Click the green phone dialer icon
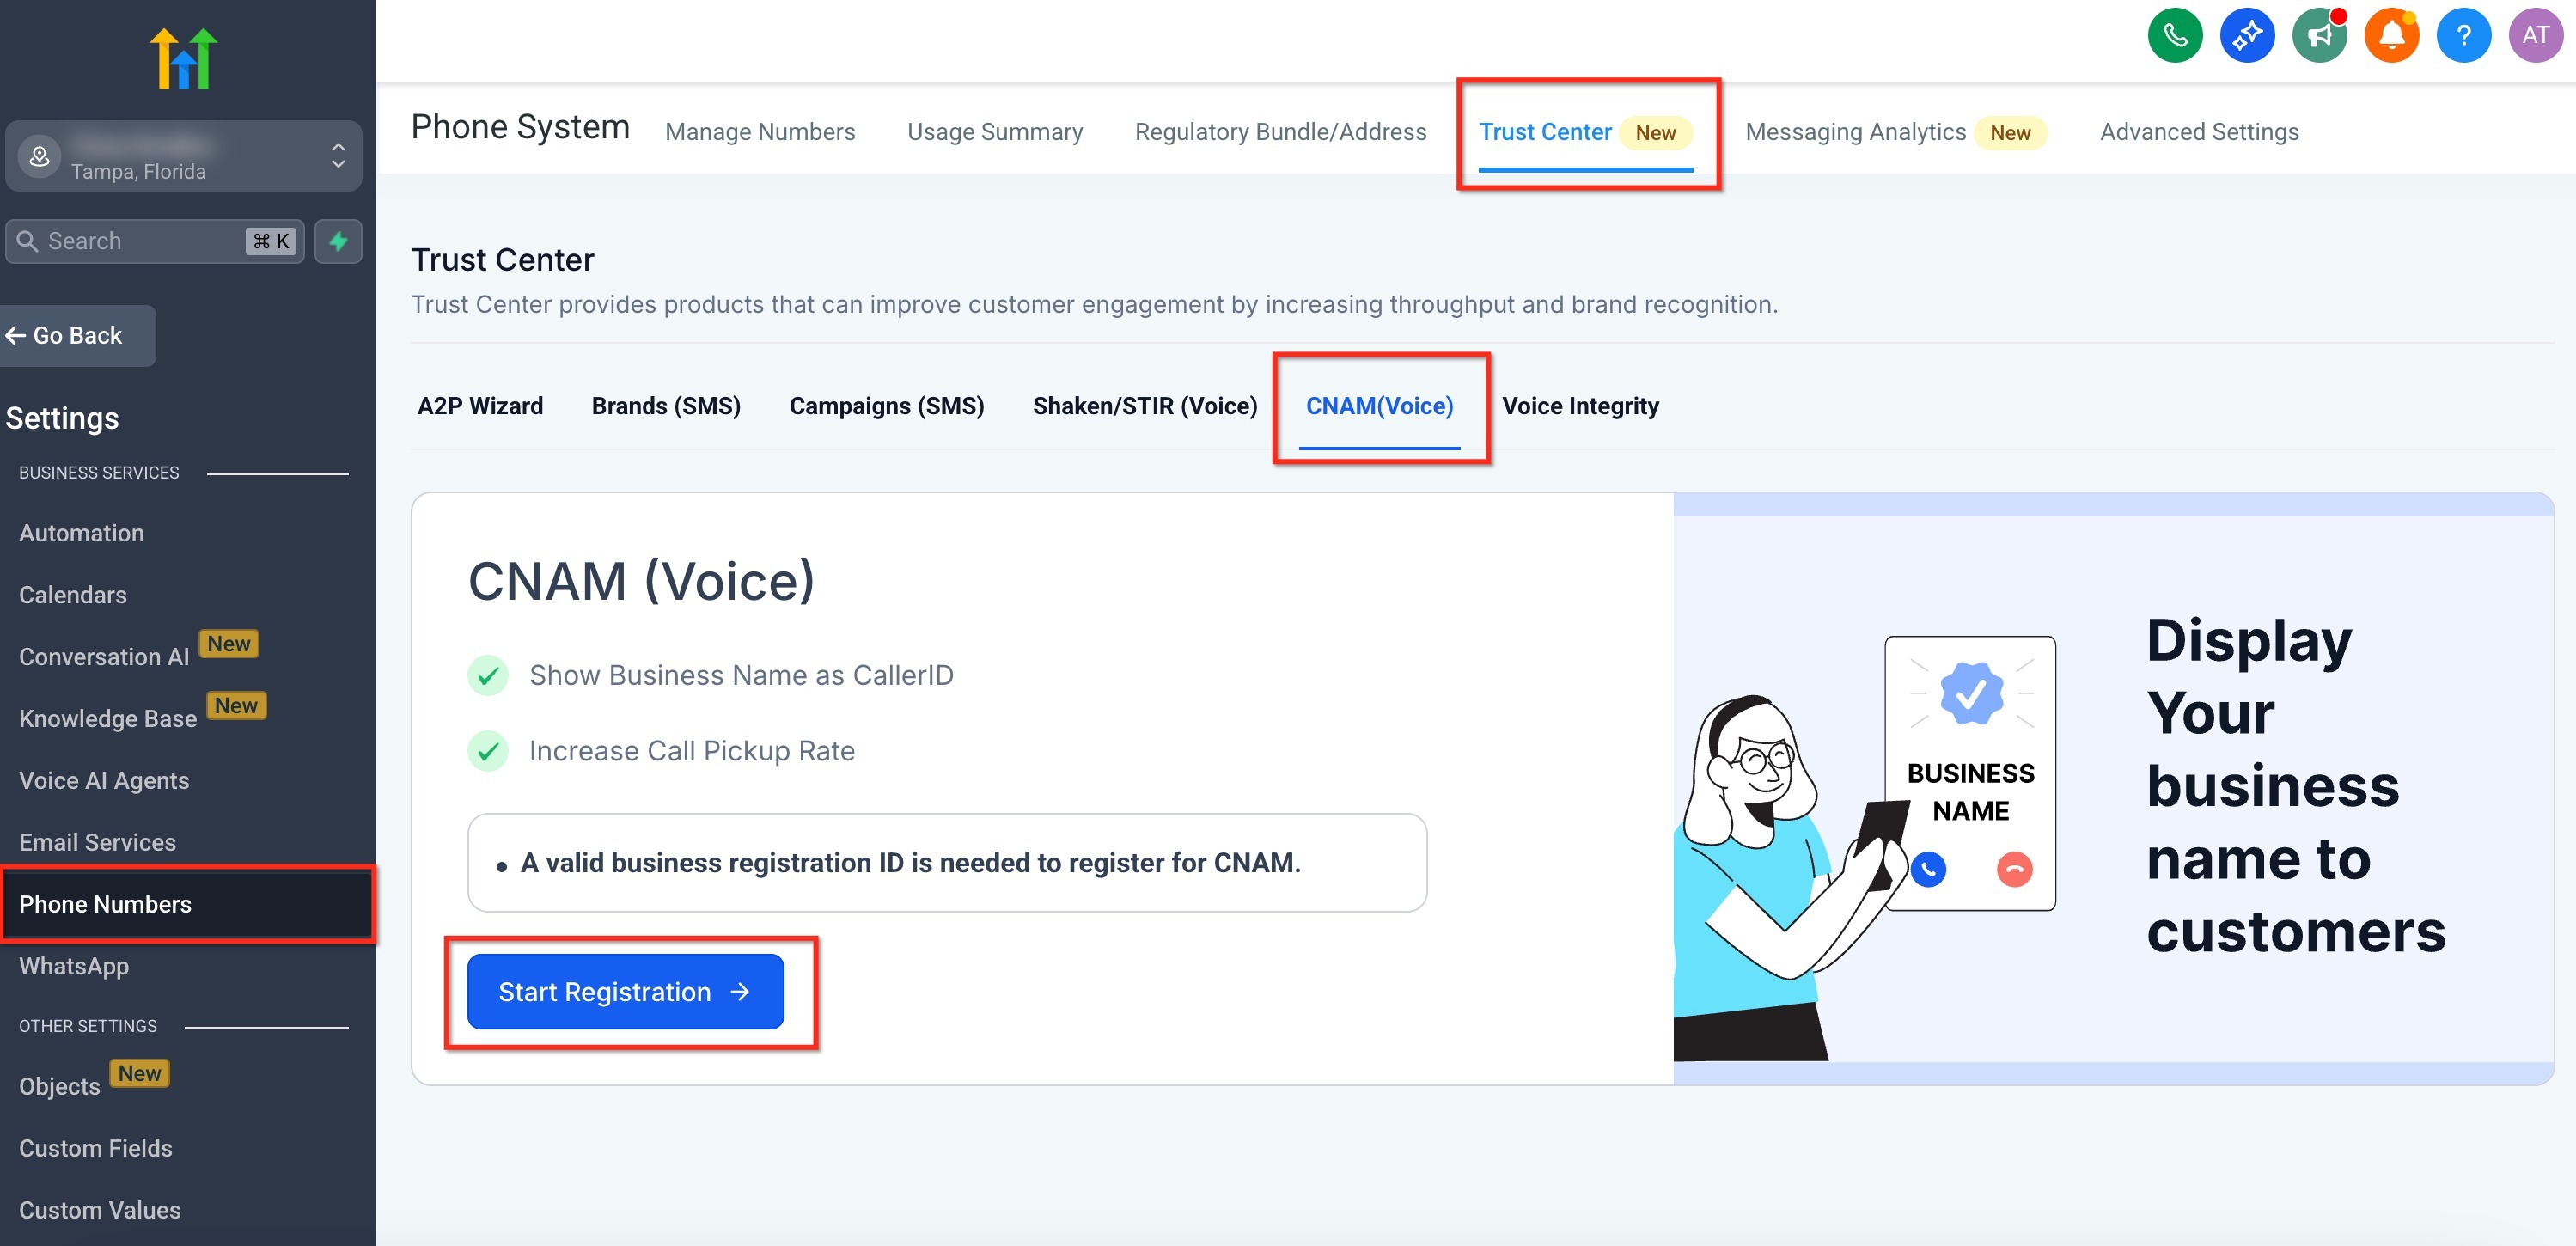2576x1246 pixels. [2174, 36]
